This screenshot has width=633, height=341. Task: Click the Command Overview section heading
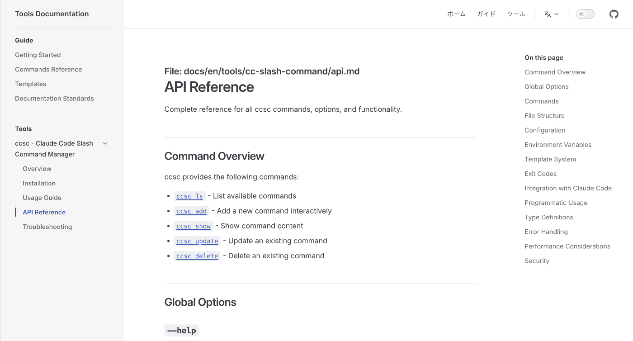(214, 156)
